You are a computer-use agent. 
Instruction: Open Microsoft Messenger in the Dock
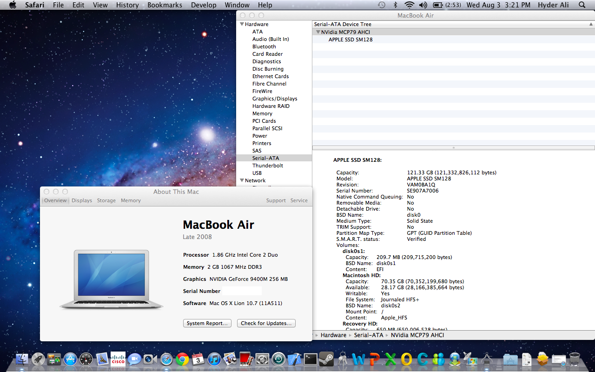(x=438, y=359)
